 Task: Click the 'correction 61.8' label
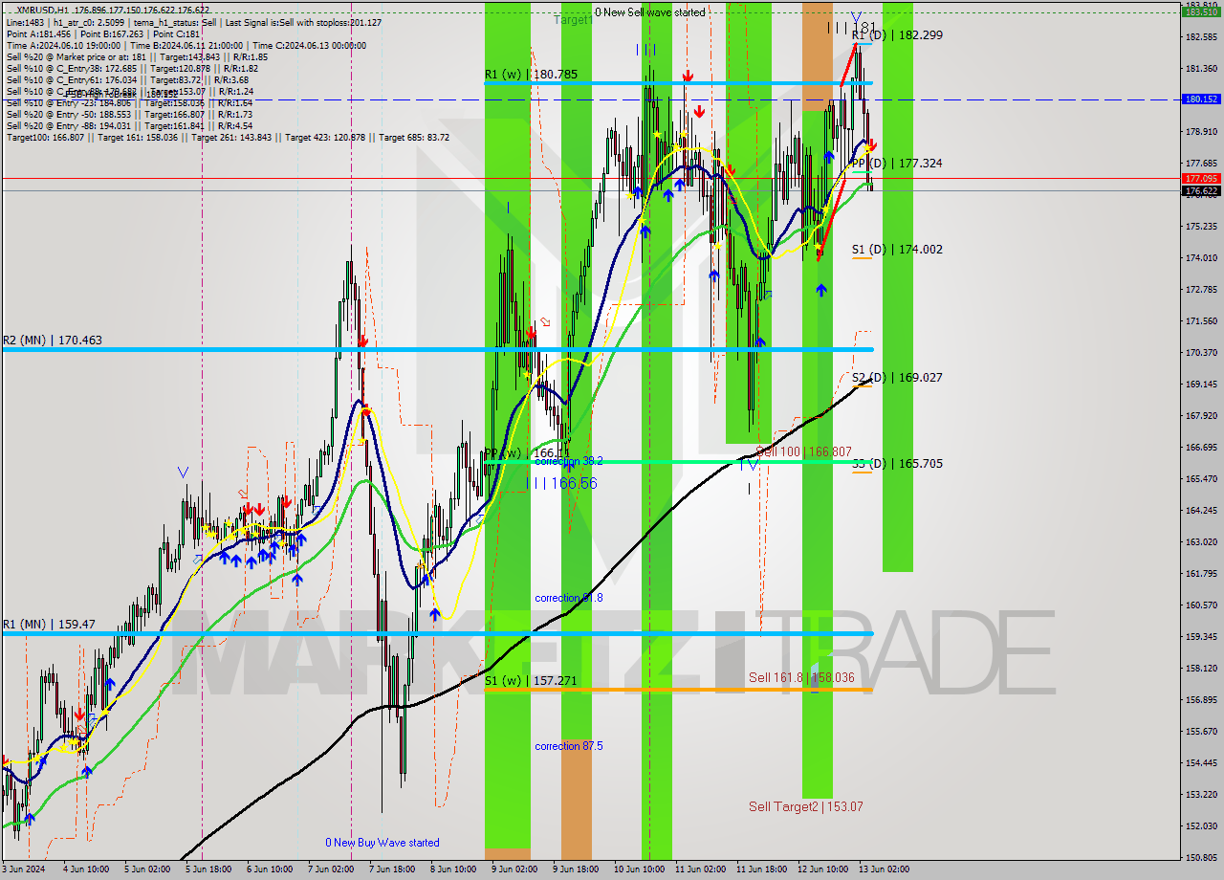(569, 598)
